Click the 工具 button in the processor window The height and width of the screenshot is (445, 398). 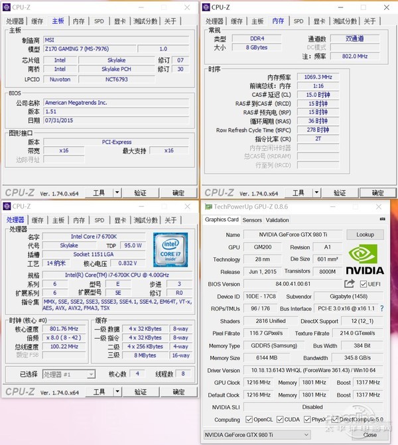coord(99,392)
